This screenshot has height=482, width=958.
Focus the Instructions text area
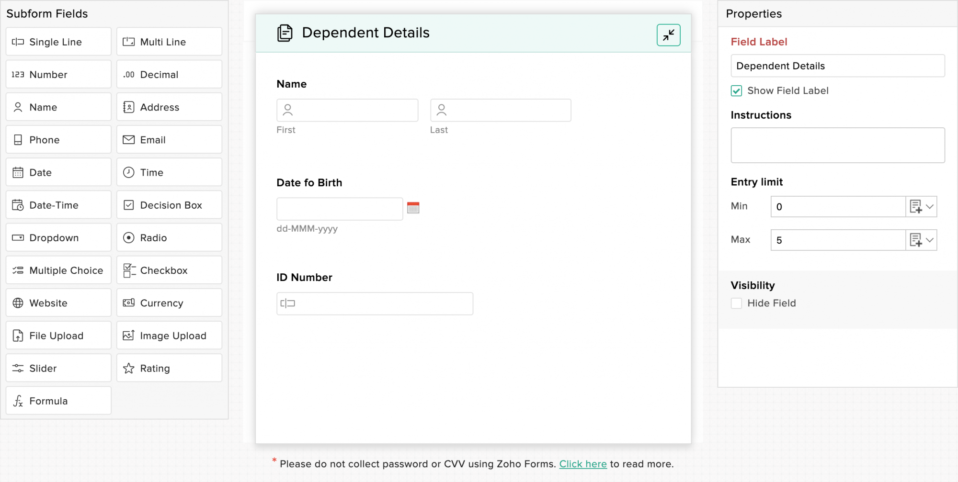tap(838, 145)
